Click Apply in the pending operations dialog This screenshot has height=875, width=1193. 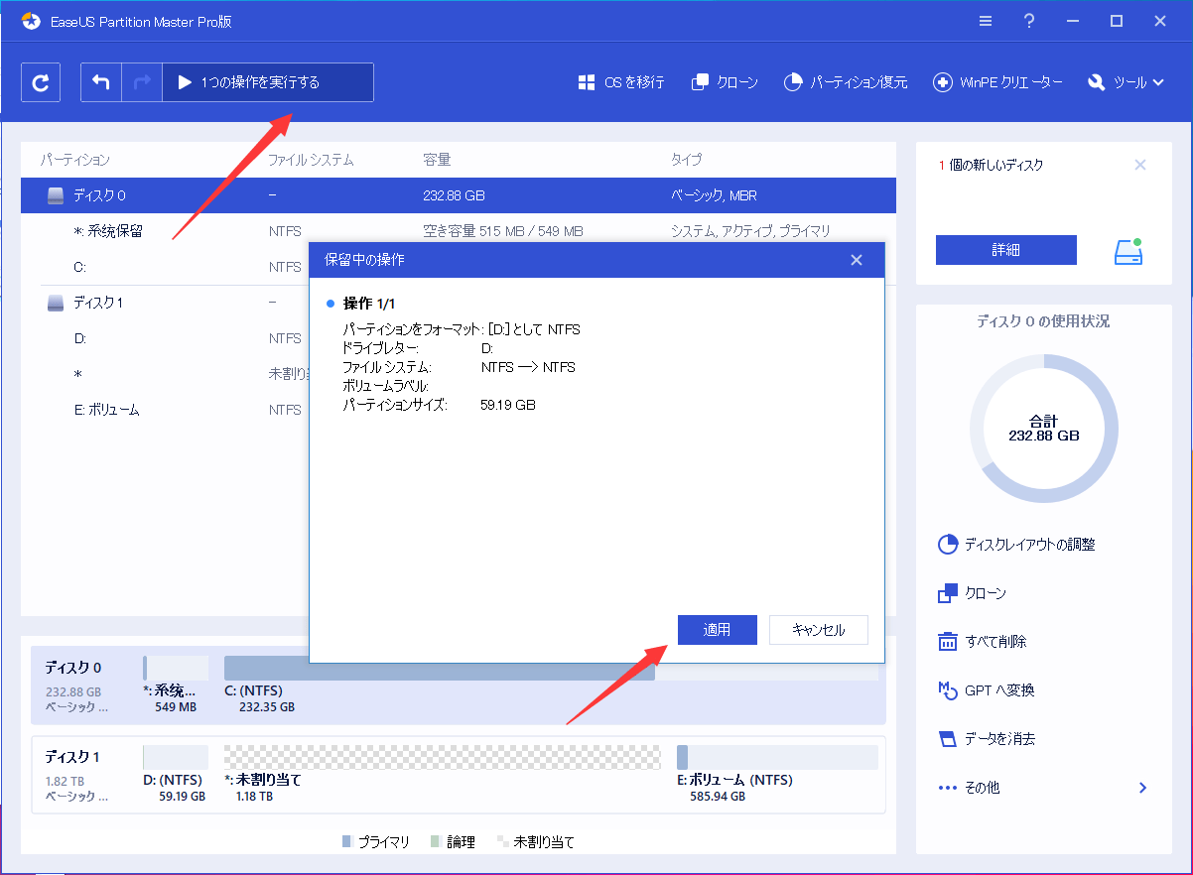pos(717,630)
